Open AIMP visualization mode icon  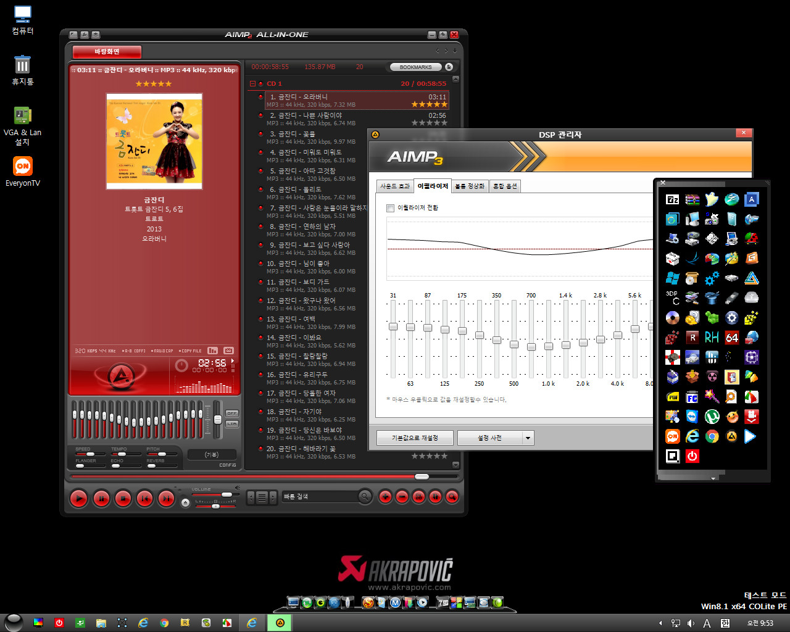click(x=213, y=351)
